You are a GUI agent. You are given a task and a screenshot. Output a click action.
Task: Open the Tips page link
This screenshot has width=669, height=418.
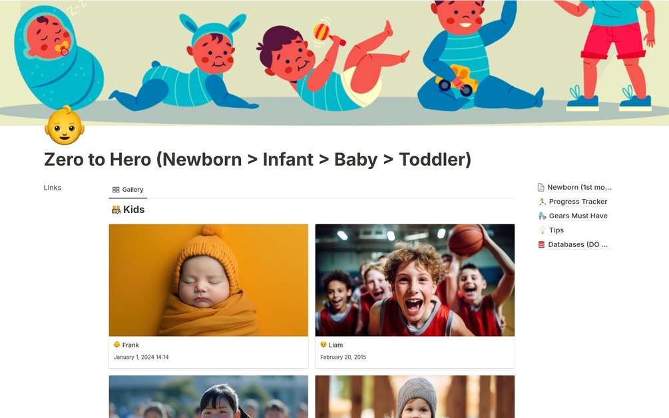[556, 230]
